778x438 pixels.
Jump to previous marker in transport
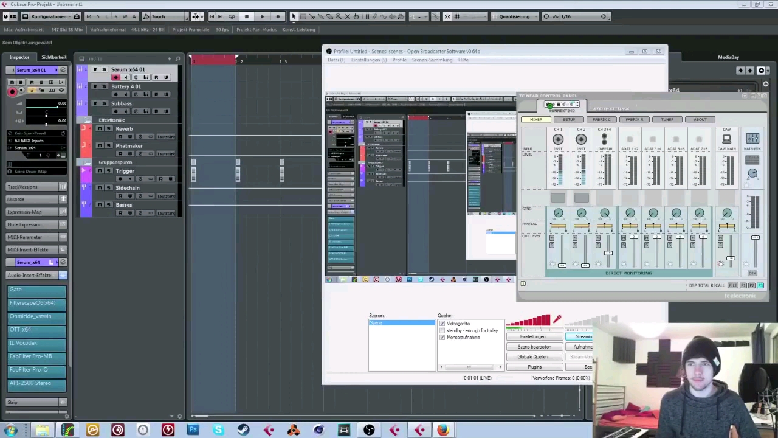(212, 16)
